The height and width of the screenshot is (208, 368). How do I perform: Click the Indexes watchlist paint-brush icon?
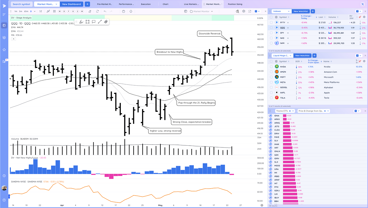pos(360,17)
